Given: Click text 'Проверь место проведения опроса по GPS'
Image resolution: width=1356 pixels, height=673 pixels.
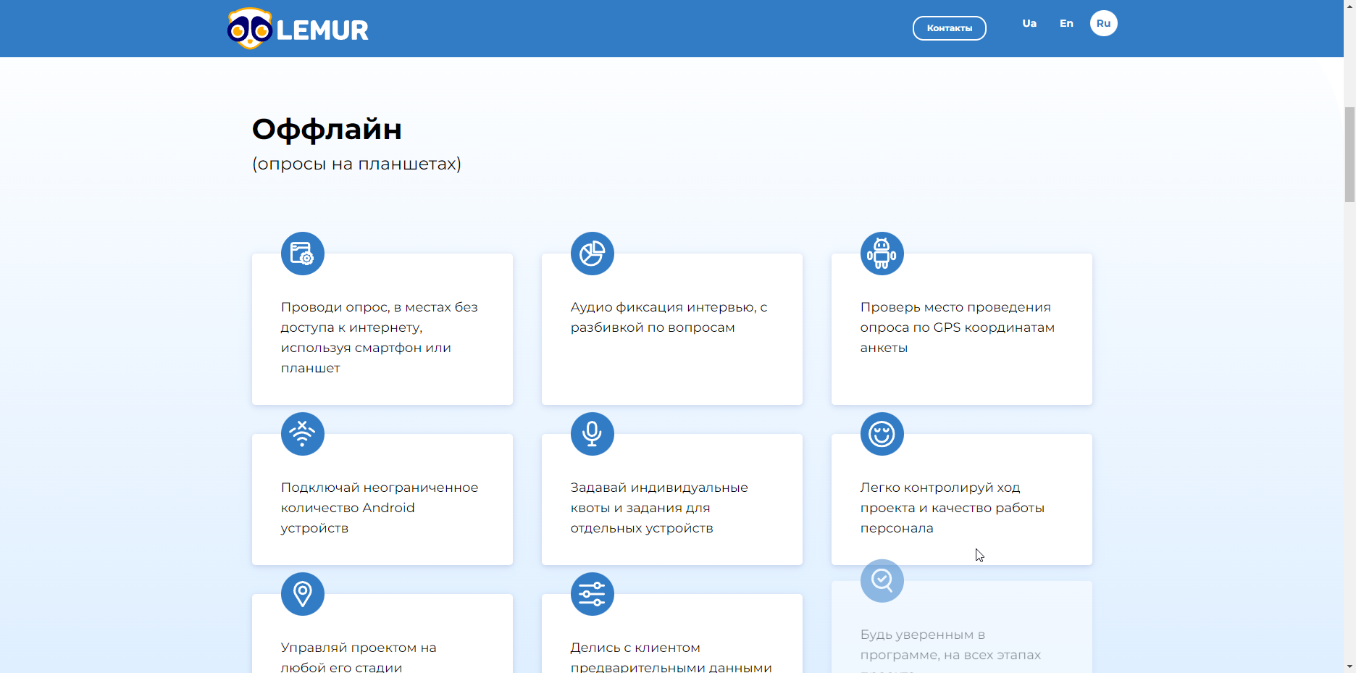Looking at the screenshot, I should [957, 317].
